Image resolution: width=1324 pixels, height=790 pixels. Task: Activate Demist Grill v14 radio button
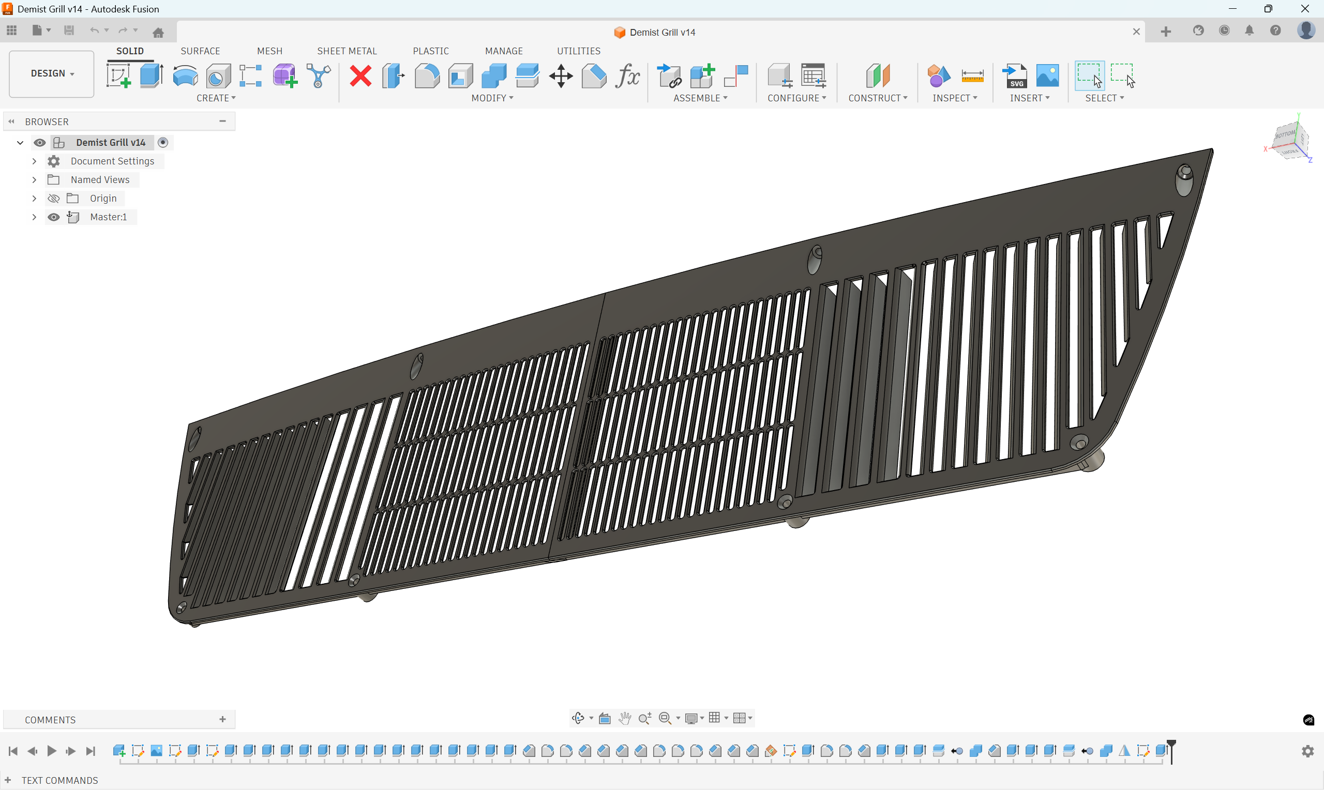pyautogui.click(x=163, y=143)
